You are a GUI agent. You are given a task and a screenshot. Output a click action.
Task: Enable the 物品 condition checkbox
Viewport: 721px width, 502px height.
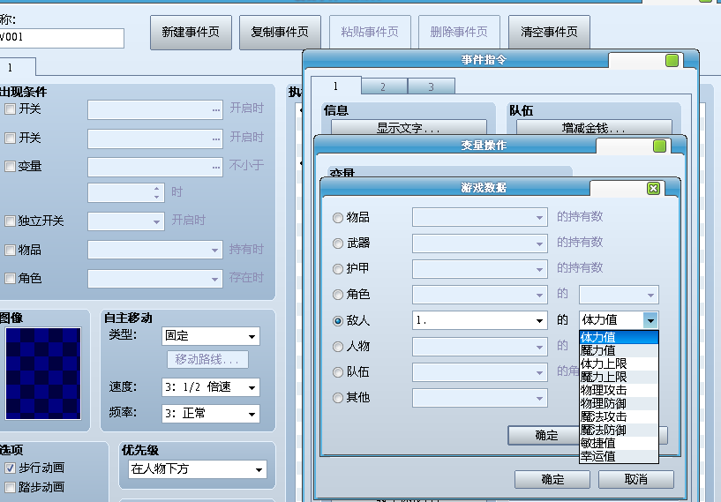point(10,250)
